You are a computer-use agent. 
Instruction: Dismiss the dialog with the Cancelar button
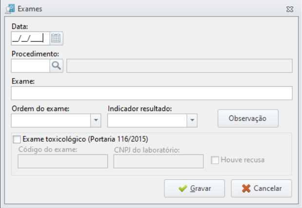pos(262,189)
